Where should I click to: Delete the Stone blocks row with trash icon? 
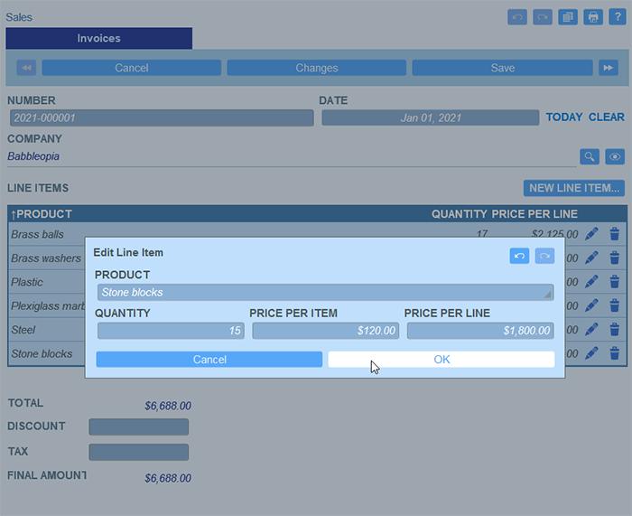point(615,353)
